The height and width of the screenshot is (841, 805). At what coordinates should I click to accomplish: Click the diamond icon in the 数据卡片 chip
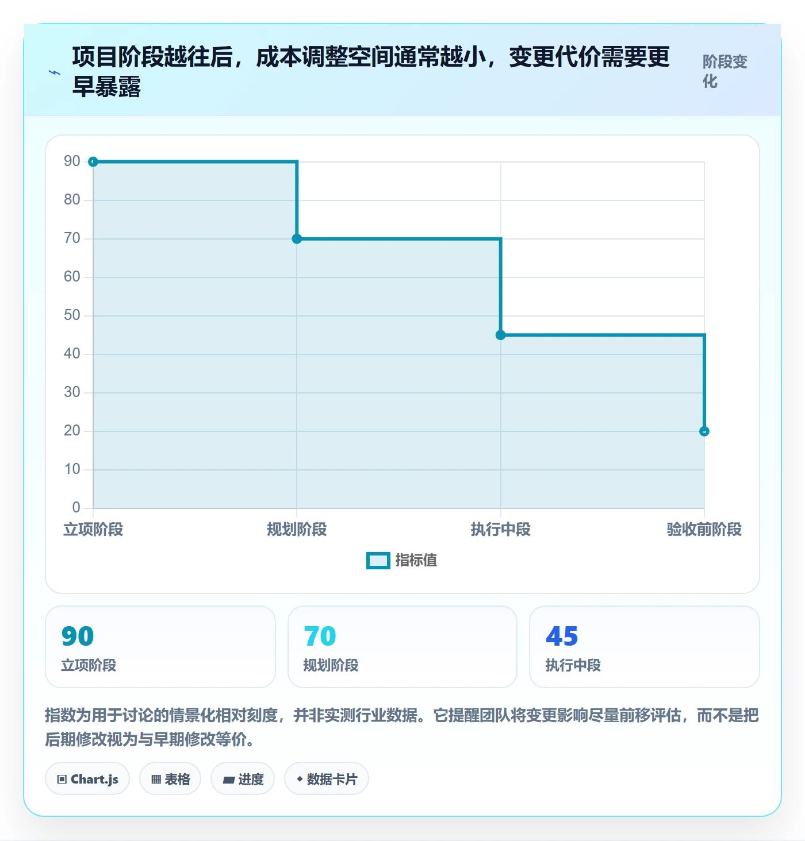300,779
